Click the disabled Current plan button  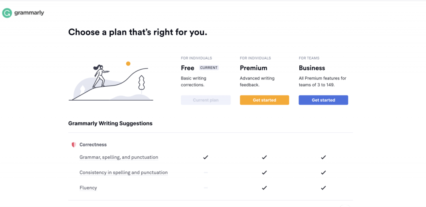pyautogui.click(x=206, y=100)
